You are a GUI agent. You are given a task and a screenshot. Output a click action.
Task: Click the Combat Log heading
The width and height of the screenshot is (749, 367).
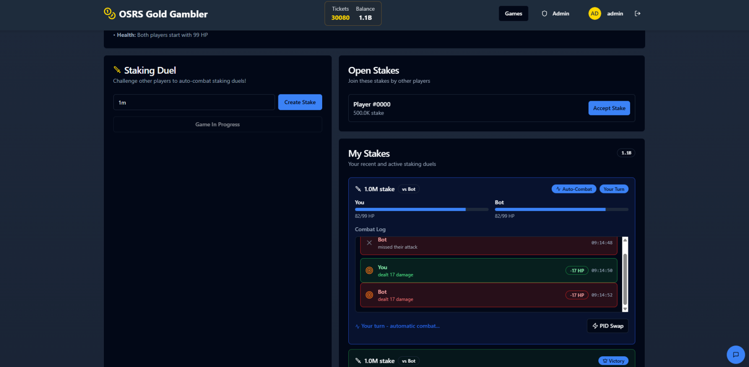pos(370,230)
